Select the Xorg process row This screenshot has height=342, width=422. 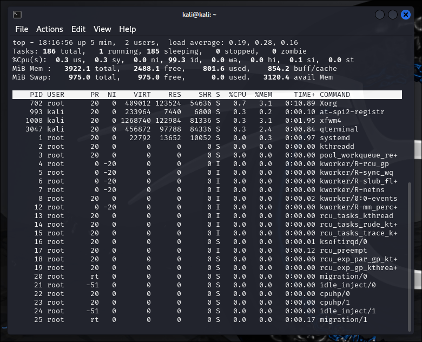206,103
